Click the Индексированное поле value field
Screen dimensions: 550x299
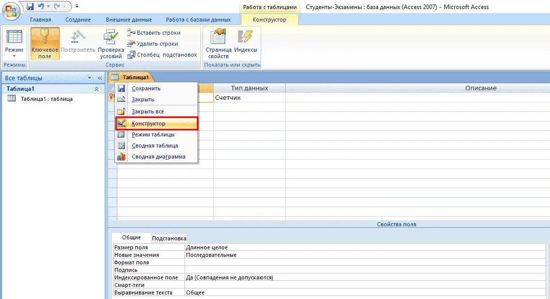click(365, 277)
